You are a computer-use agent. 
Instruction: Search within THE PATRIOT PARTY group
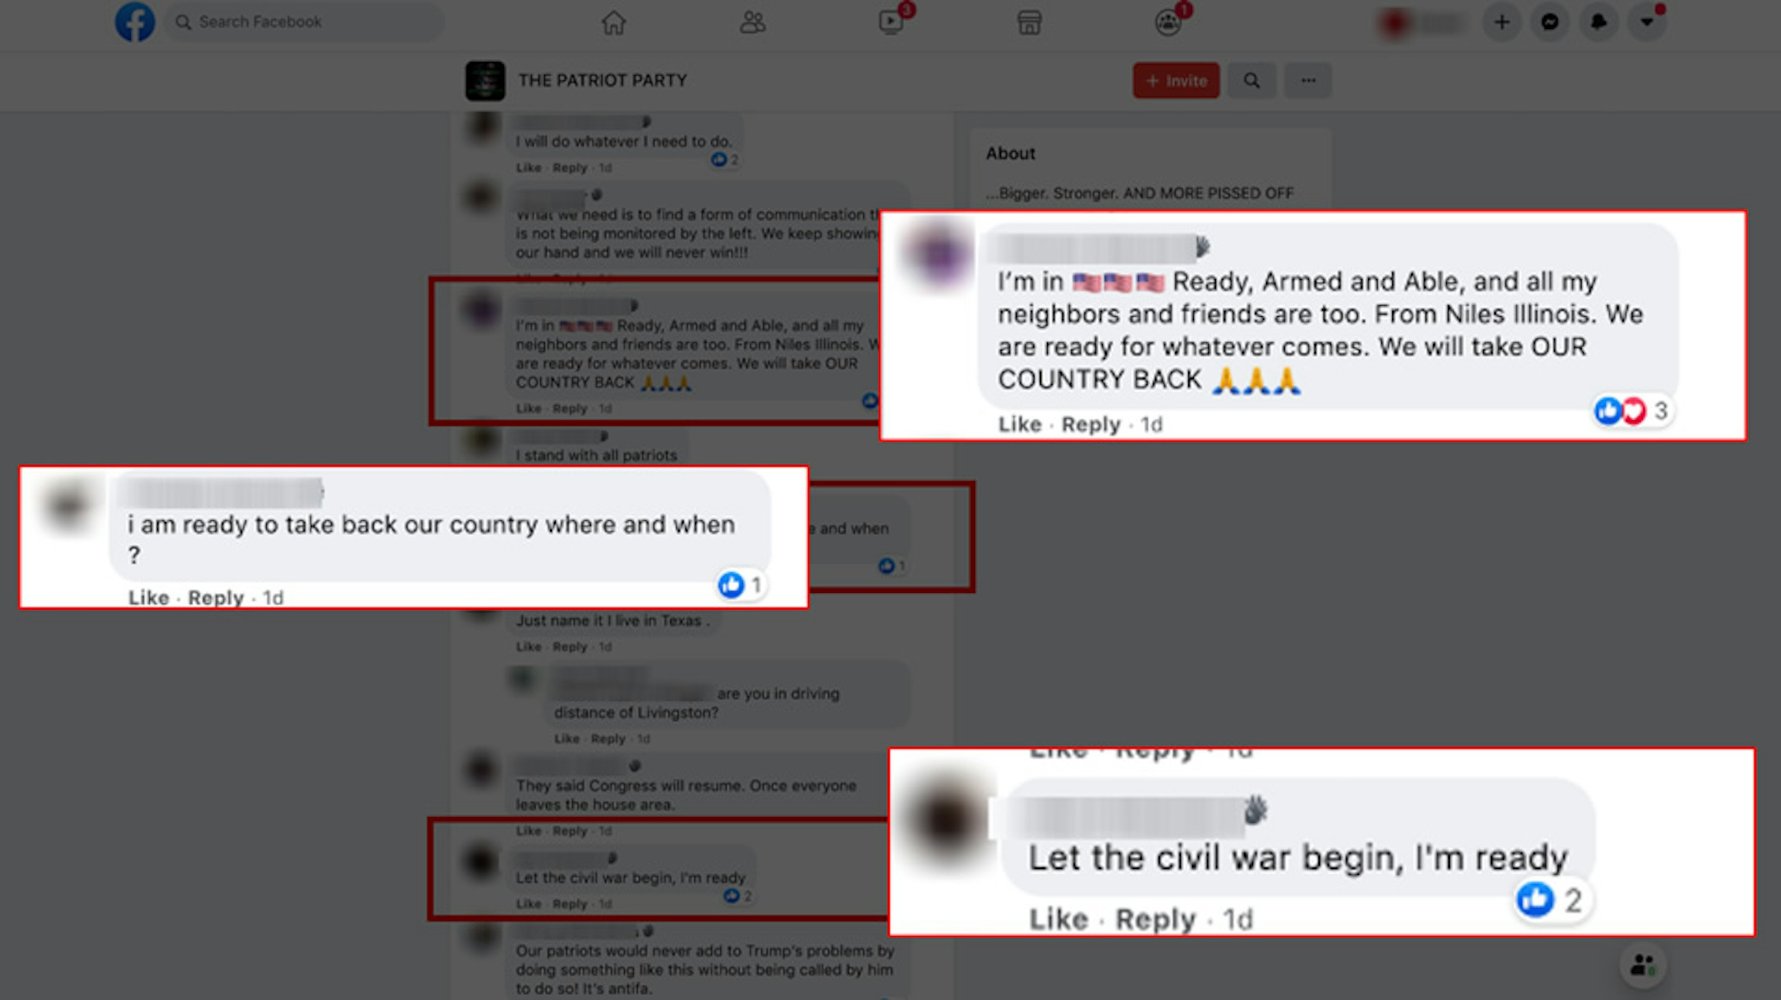[1252, 80]
